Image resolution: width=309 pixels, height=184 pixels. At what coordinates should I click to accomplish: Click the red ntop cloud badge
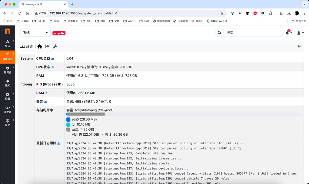pyautogui.click(x=59, y=33)
